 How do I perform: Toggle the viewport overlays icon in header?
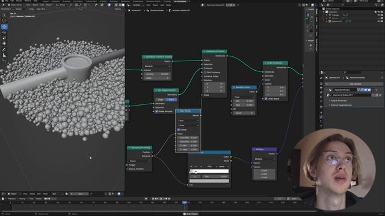coord(109,5)
